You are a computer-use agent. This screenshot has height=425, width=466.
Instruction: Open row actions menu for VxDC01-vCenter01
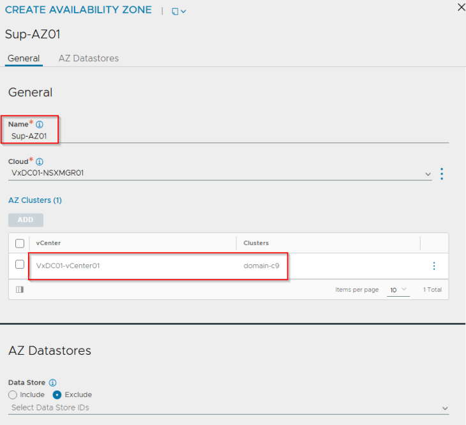click(x=434, y=266)
